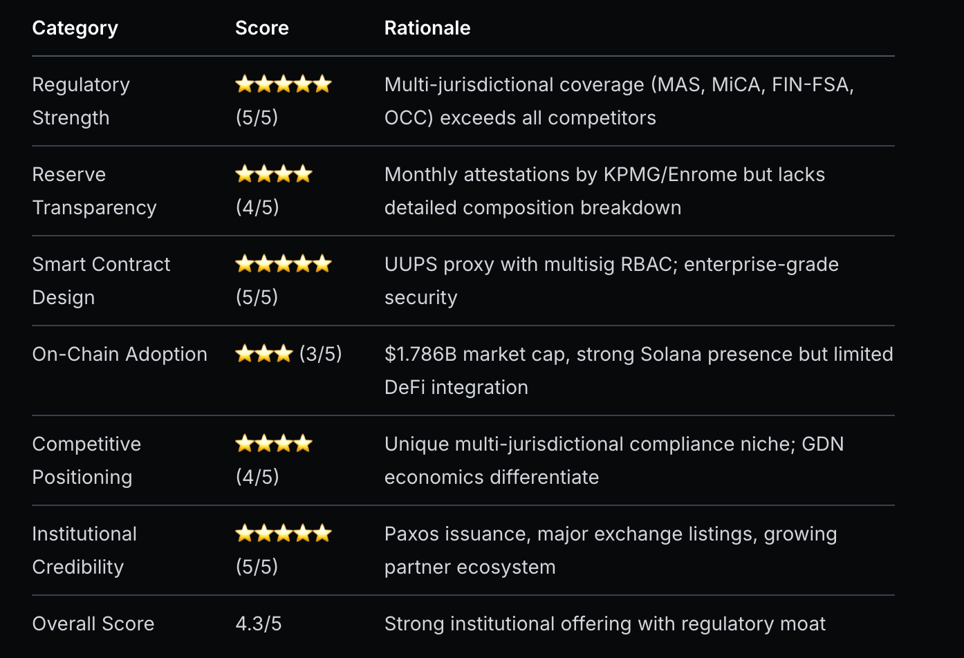Select the Competitive Positioning category cell

coord(86,460)
